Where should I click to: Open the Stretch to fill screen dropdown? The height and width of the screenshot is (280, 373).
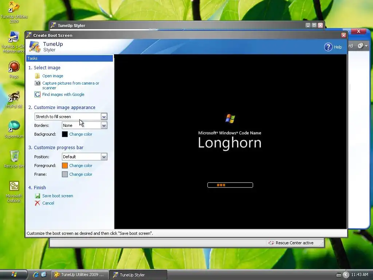click(104, 117)
